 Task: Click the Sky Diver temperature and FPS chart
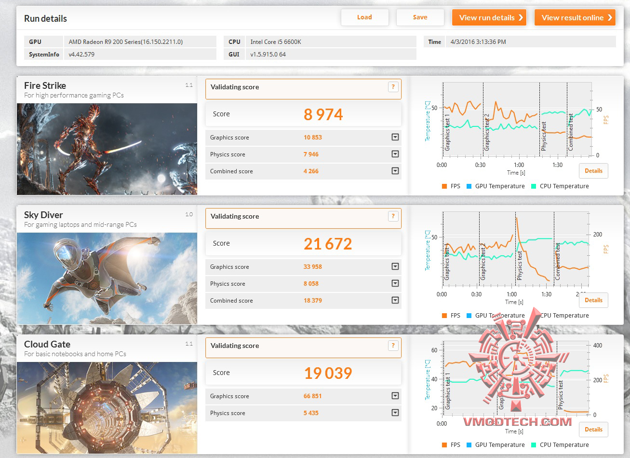click(x=516, y=250)
